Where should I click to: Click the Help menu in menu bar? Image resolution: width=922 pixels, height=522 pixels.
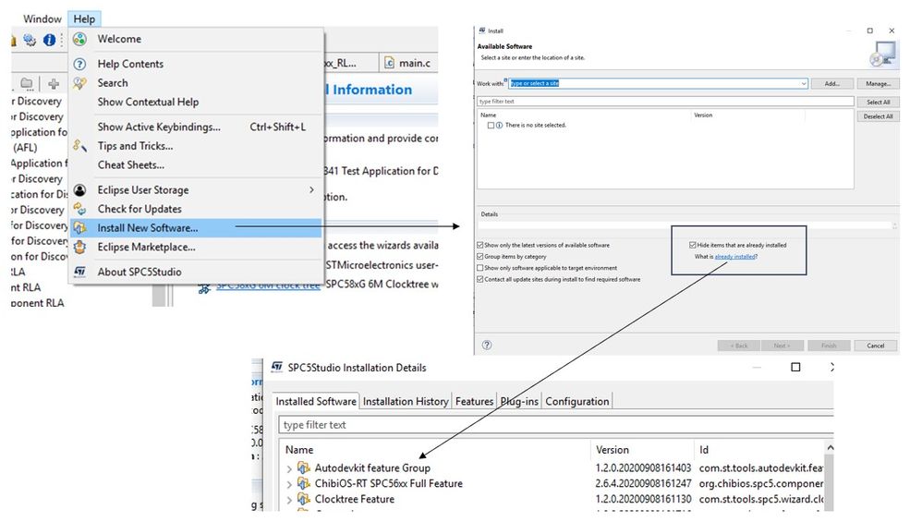pyautogui.click(x=84, y=18)
